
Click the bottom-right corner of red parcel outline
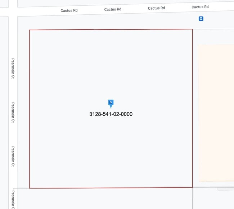click(192, 187)
